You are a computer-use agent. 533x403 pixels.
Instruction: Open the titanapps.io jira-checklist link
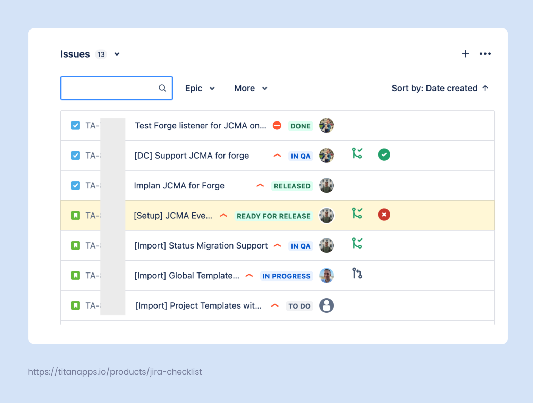coord(115,372)
